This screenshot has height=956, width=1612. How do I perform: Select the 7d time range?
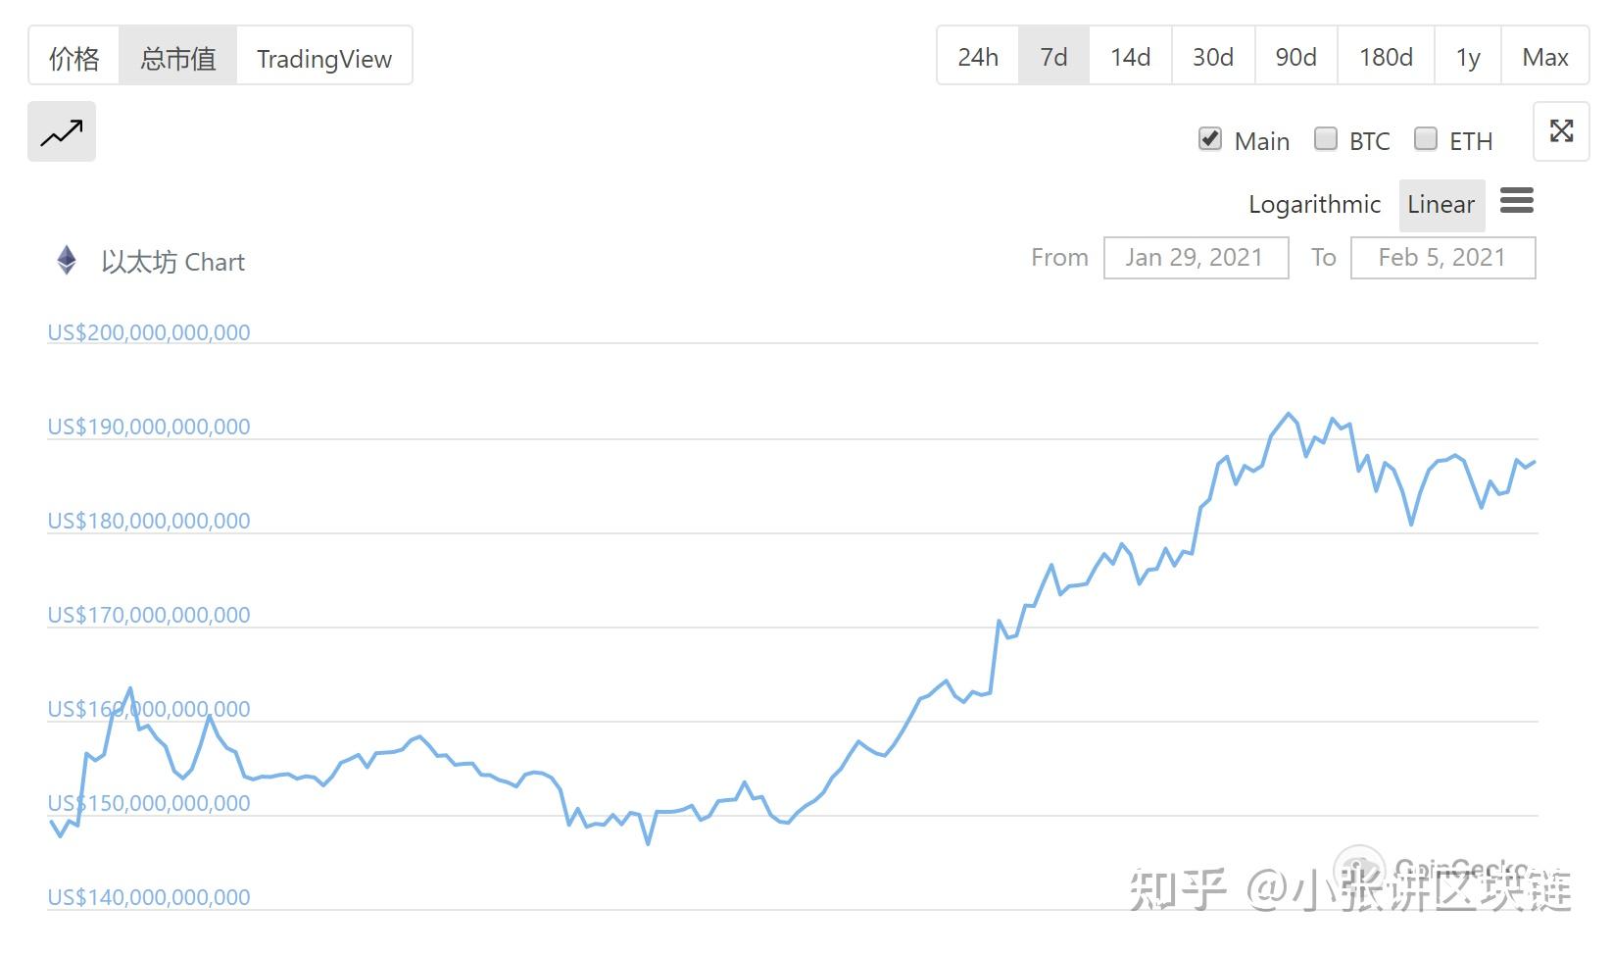[1054, 57]
